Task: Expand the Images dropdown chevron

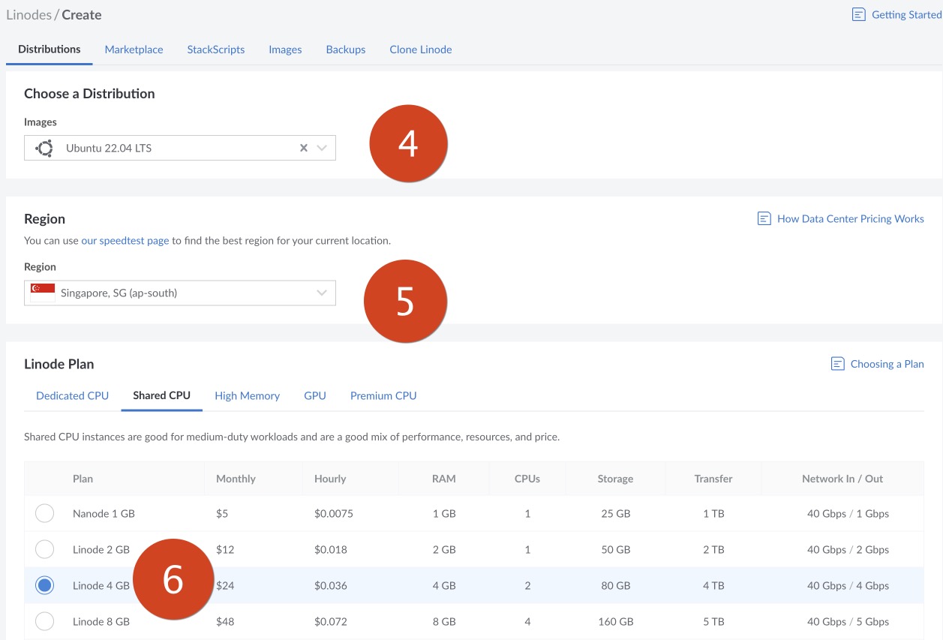Action: coord(322,148)
